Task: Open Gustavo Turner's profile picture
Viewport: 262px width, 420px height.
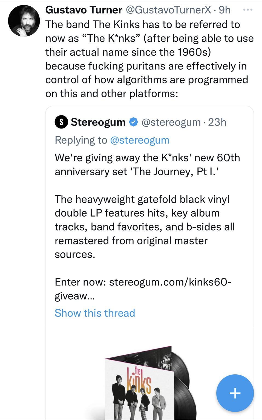Action: click(24, 21)
